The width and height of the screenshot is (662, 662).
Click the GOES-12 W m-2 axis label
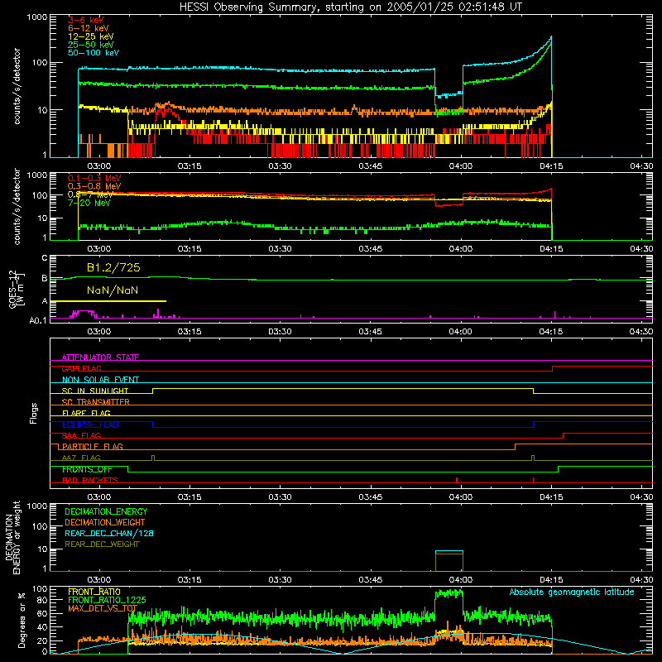click(17, 289)
